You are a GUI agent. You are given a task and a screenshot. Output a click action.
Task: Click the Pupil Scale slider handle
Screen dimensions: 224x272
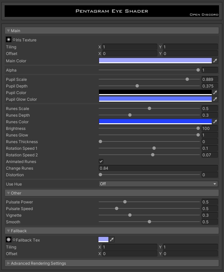[187, 79]
